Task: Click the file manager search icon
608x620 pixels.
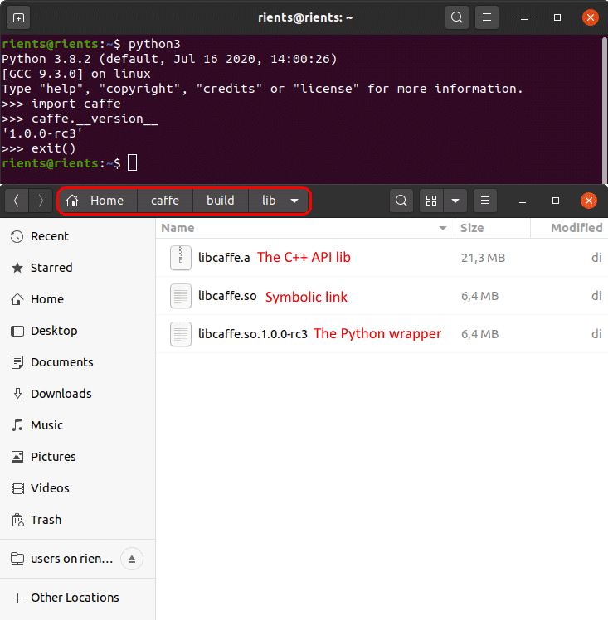Action: click(401, 201)
